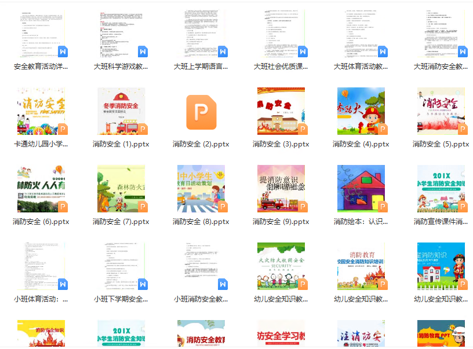This screenshot has height=349, width=473.
Task: Click the 消防安全 (9).pptx file name label
Action: 281,222
